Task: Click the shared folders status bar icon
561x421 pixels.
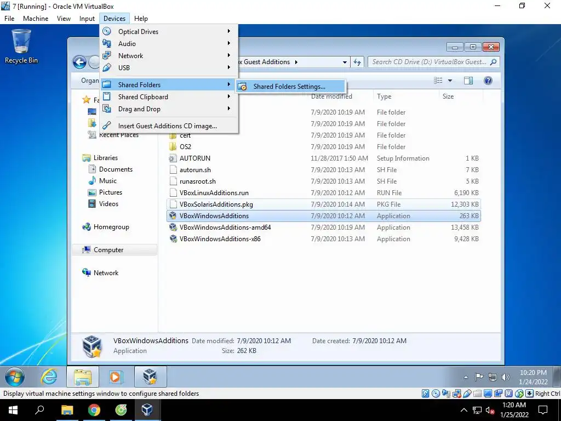Action: tap(477, 394)
